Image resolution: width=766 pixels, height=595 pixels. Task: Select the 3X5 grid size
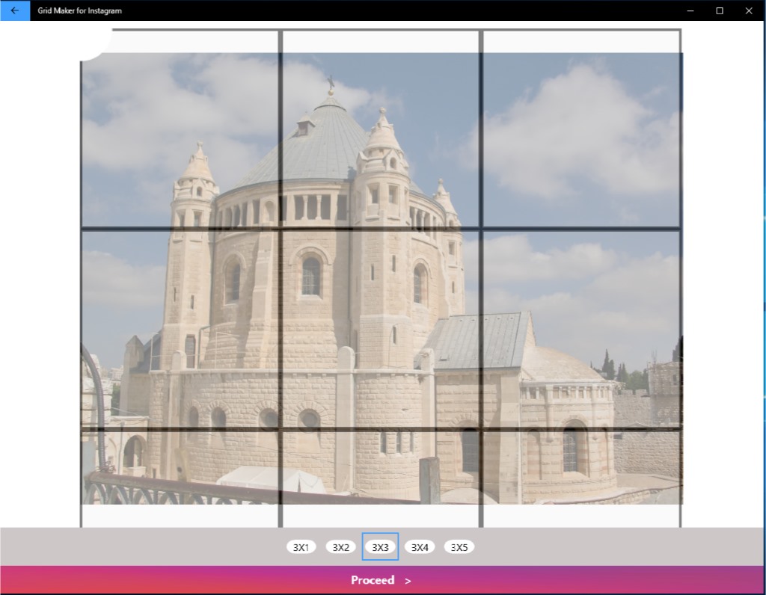(x=459, y=547)
